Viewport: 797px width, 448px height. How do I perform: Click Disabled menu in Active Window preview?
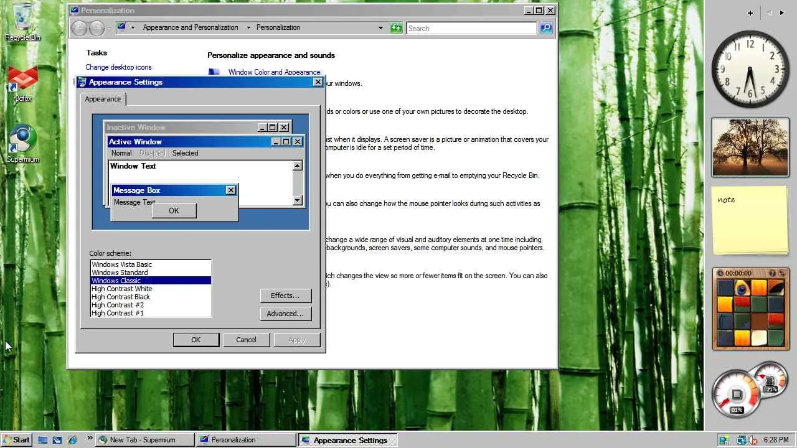[x=152, y=153]
